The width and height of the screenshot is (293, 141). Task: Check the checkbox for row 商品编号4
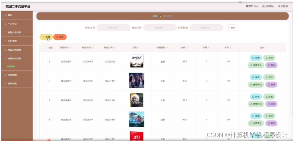tap(43, 119)
